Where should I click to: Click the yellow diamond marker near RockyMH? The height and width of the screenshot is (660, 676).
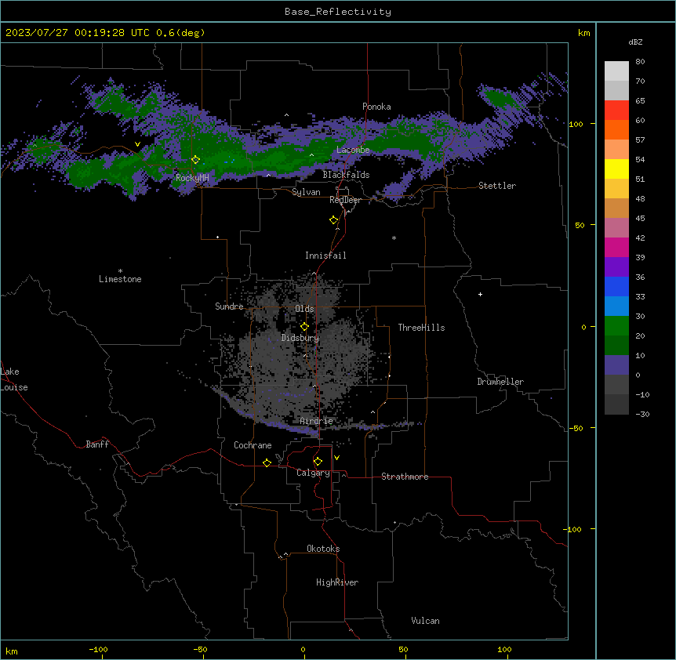tap(196, 160)
